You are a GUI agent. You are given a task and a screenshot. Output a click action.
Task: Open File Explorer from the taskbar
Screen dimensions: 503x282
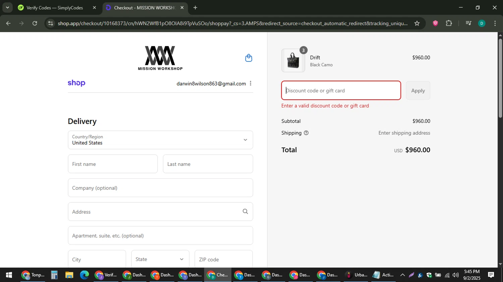pos(69,275)
